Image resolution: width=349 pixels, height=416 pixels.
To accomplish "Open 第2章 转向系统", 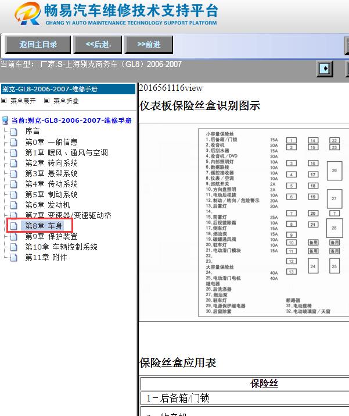I will pos(51,163).
